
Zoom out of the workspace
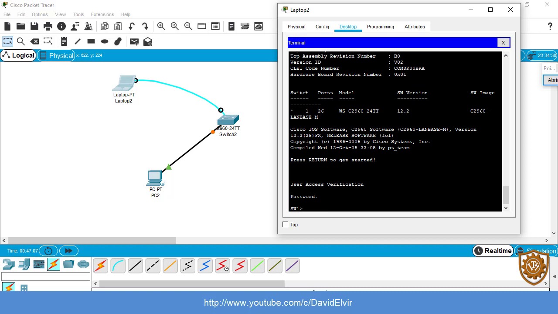tap(188, 27)
